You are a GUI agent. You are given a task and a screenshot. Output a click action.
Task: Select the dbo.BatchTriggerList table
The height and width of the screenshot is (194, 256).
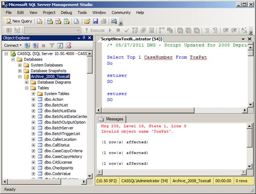coord(62,134)
